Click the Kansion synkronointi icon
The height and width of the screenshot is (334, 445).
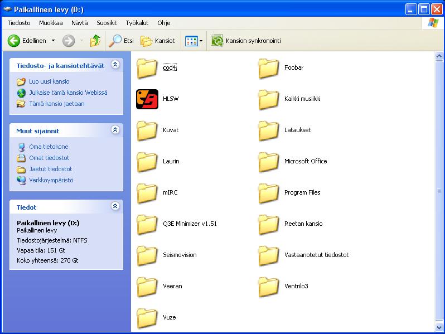pyautogui.click(x=217, y=41)
